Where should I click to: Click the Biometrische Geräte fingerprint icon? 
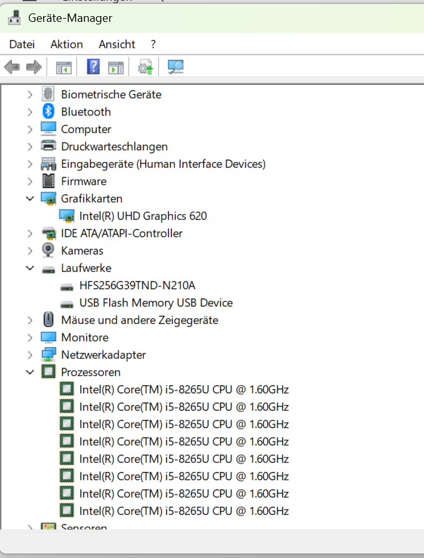48,94
